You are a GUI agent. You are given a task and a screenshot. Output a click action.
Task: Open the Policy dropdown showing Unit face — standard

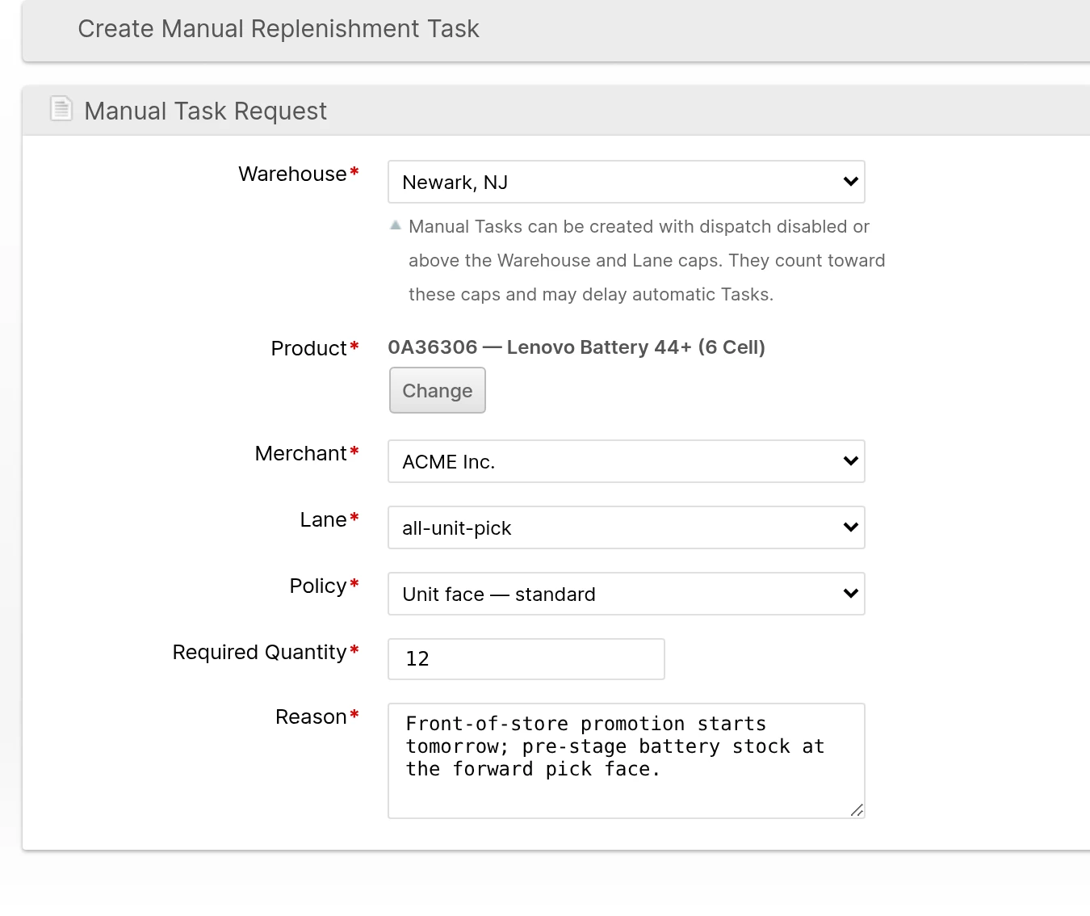[x=627, y=594]
